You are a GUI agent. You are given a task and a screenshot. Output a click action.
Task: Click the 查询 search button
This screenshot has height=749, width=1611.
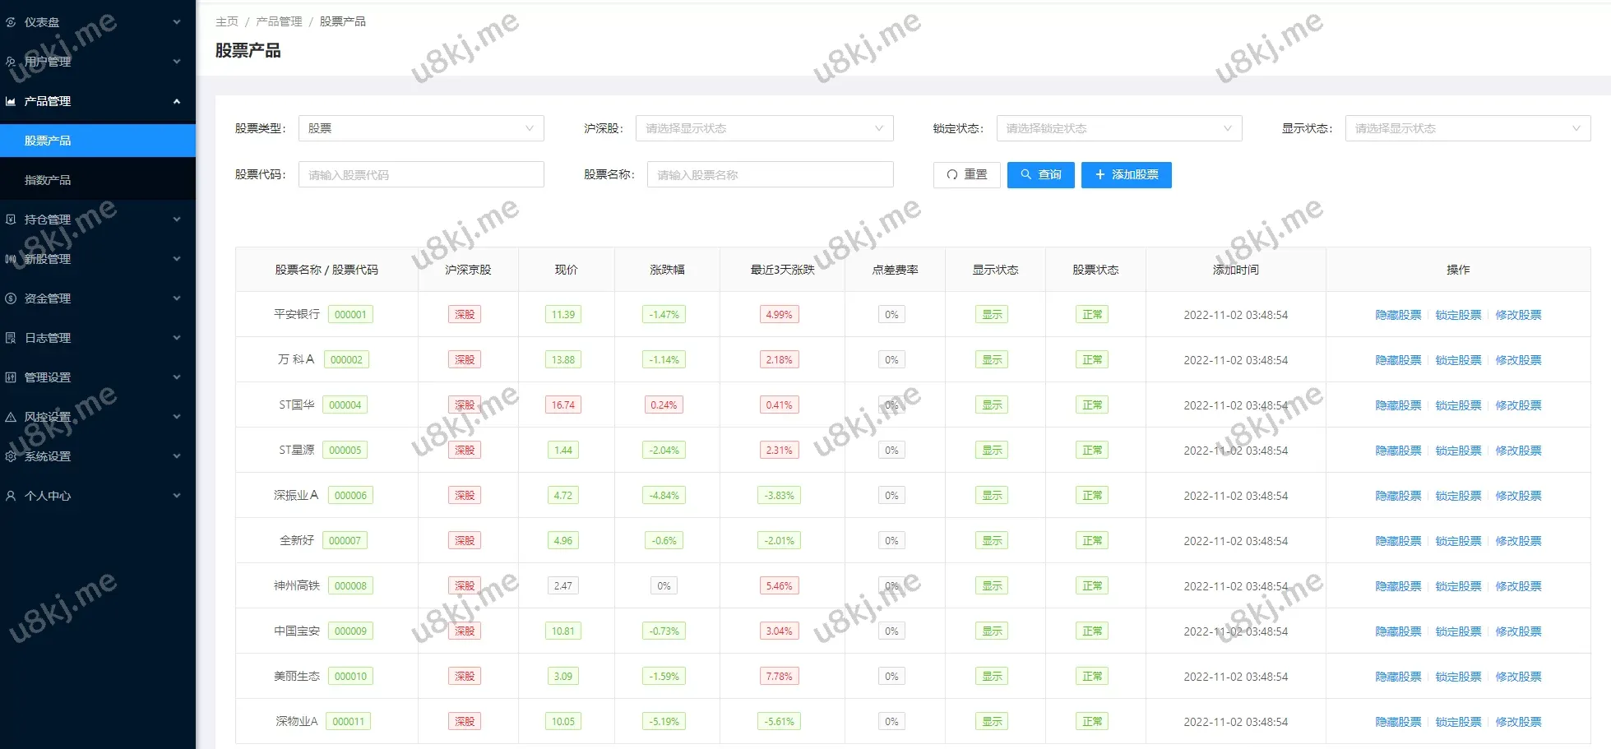(1040, 174)
